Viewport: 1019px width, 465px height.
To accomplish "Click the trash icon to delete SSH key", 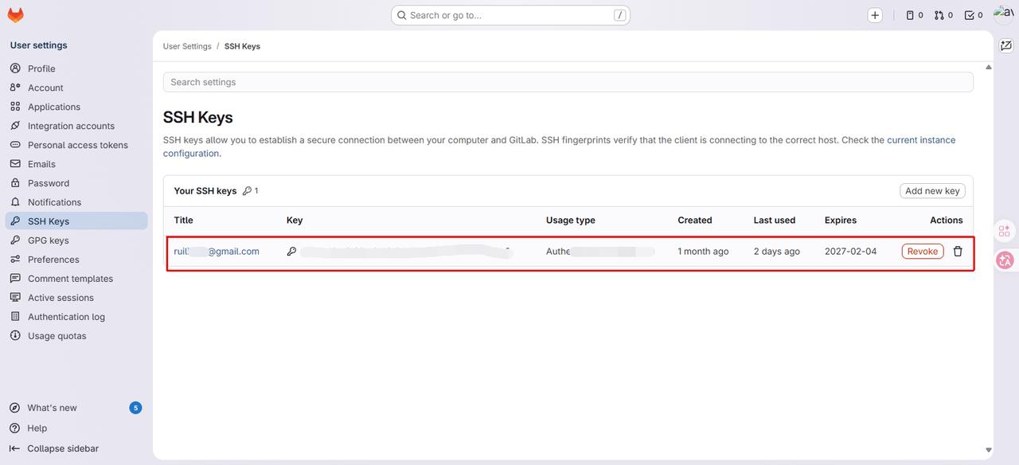I will click(958, 252).
